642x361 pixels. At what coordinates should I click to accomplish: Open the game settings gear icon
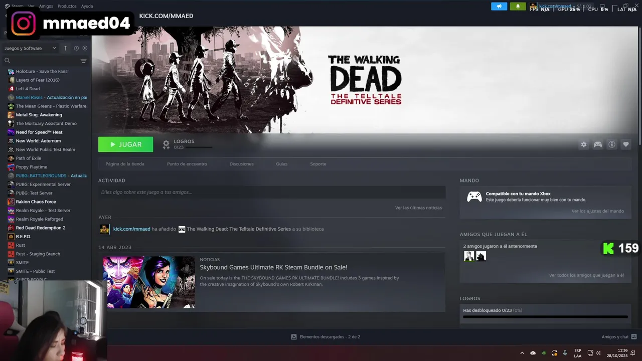point(584,144)
